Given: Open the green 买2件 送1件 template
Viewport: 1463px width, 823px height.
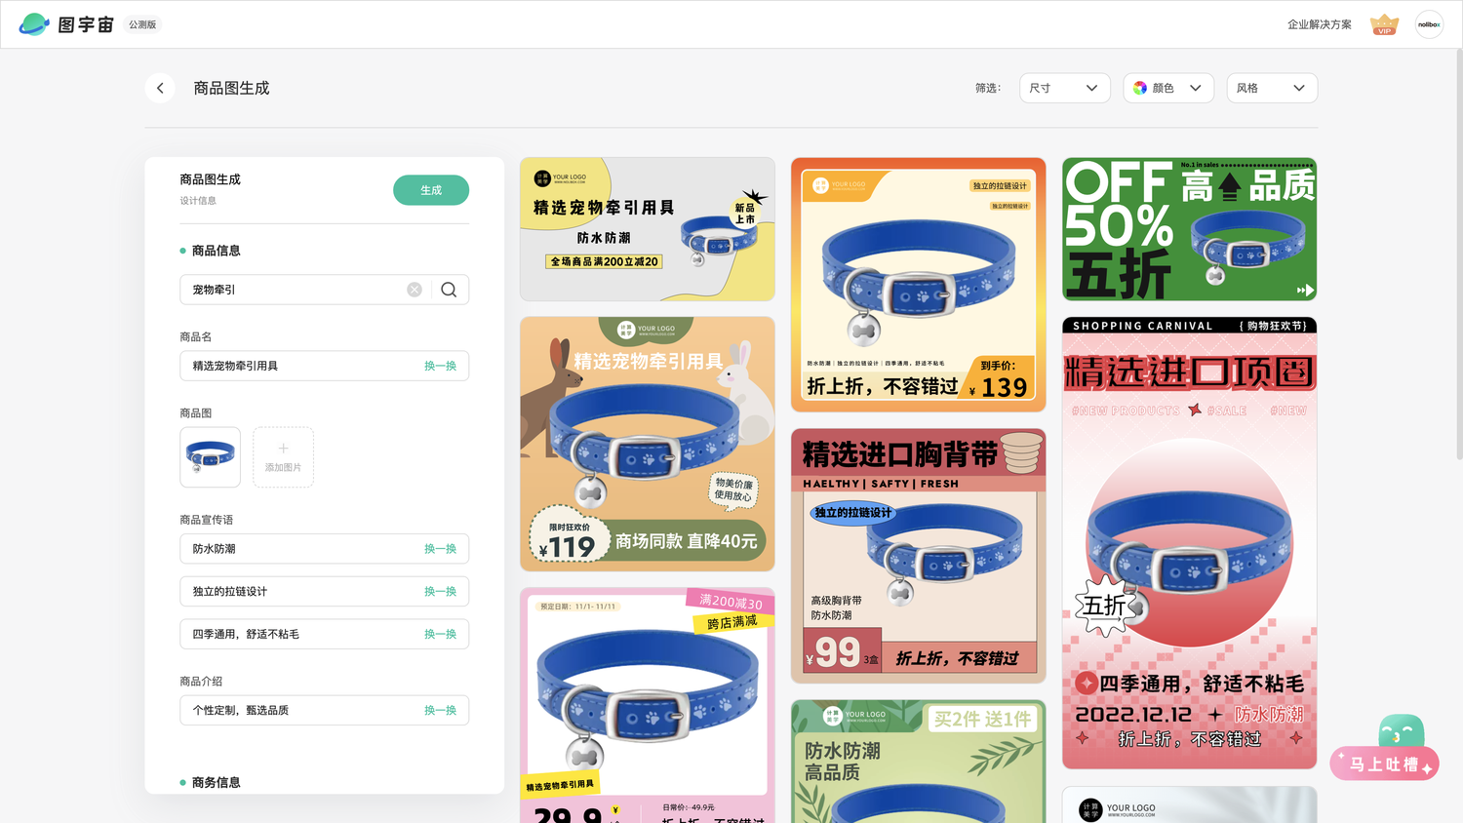Looking at the screenshot, I should coord(919,762).
